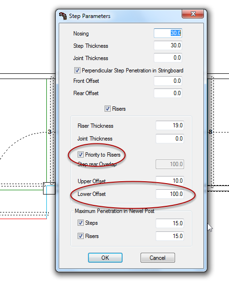Viewport: 229px width, 283px height.
Task: Uncheck the Risers checkbox above riser settings
Action: (x=107, y=109)
